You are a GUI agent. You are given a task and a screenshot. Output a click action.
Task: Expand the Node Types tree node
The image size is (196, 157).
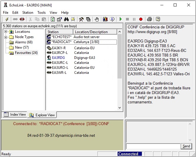[6, 37]
